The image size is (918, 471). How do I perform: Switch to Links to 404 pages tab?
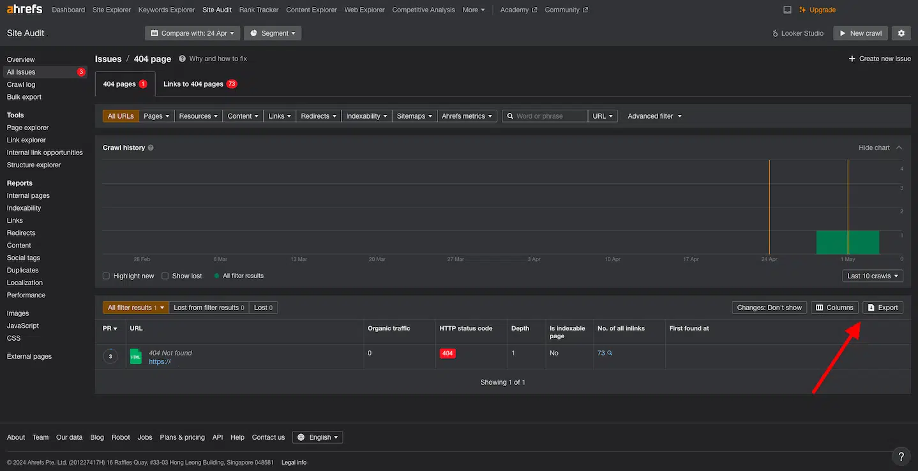pyautogui.click(x=200, y=84)
